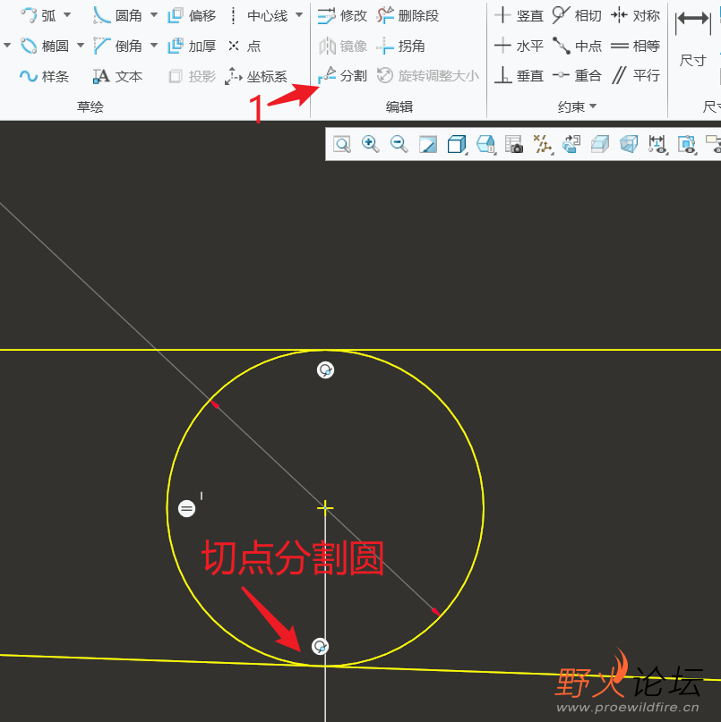Image resolution: width=721 pixels, height=722 pixels.
Task: Toggle the perspective view icon
Action: (629, 144)
